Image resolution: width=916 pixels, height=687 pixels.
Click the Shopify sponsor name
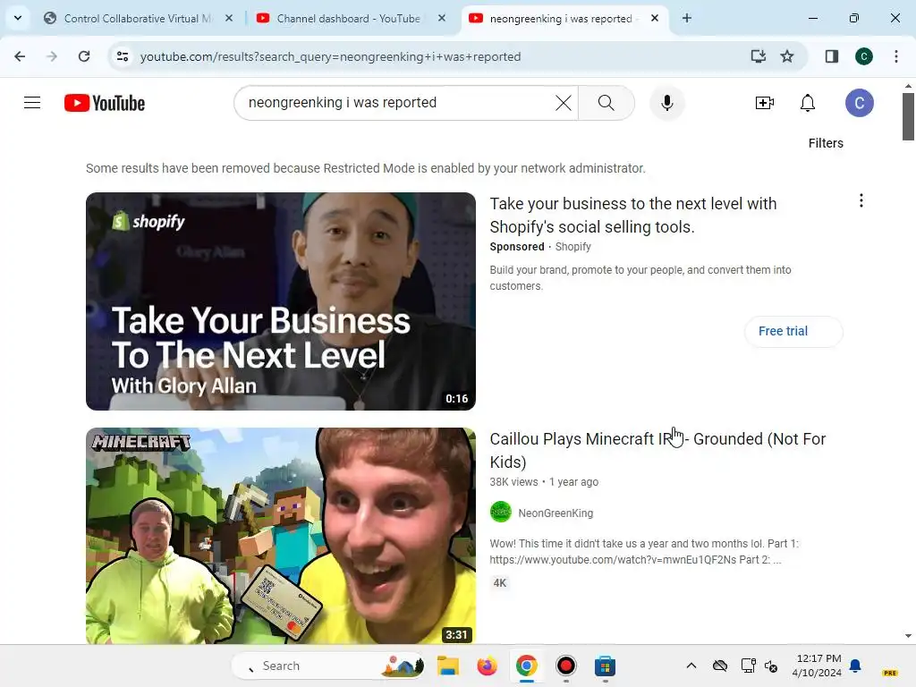tap(573, 247)
